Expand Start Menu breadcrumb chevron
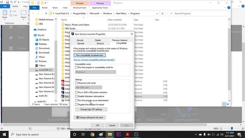The height and width of the screenshot is (138, 245). coord(128,14)
